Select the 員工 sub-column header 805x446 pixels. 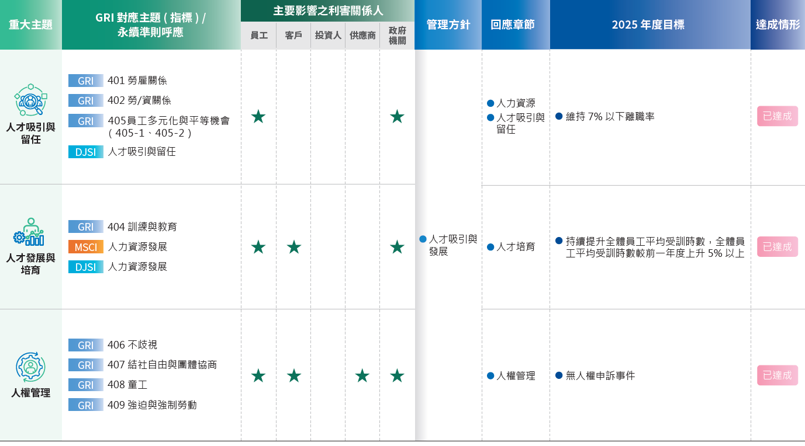coord(258,36)
